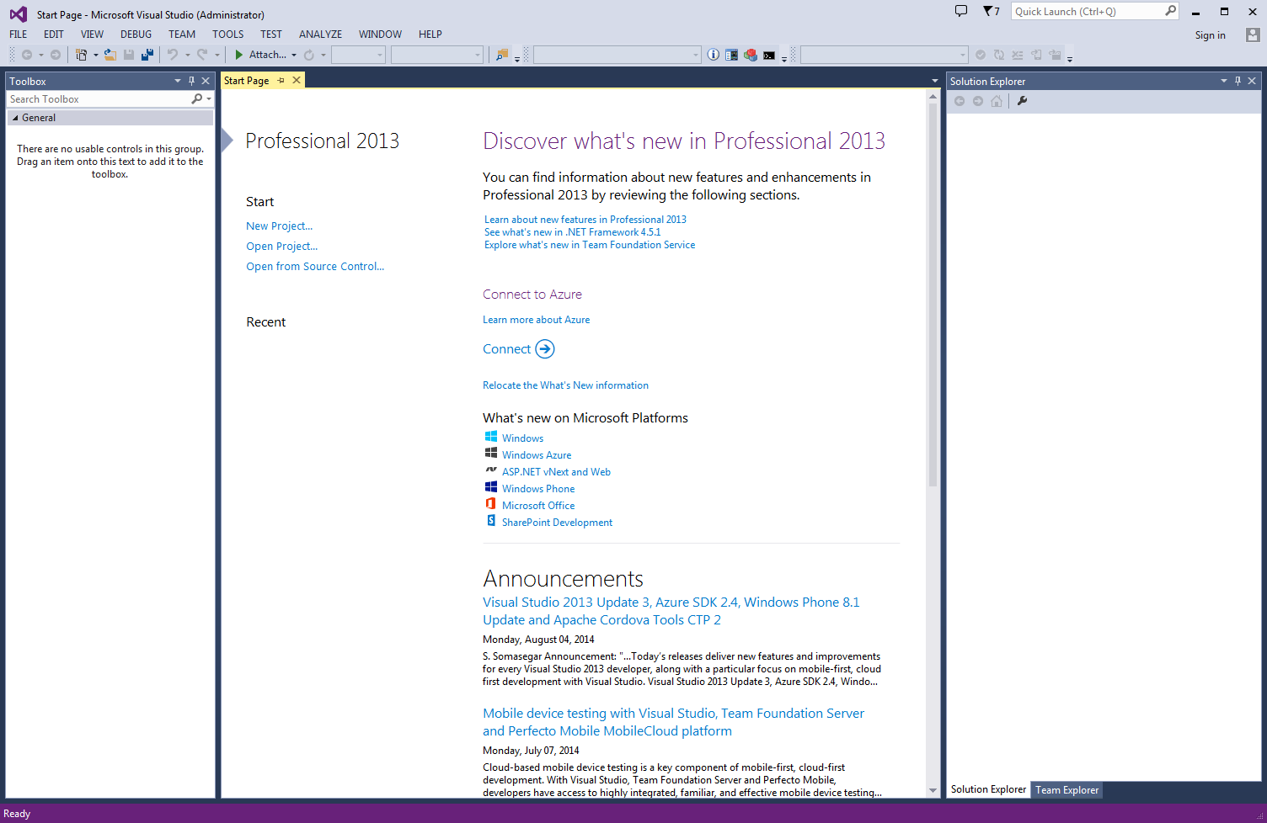Screen dimensions: 1267x823
Task: Toggle the Toolbox panel auto-hide pin
Action: pos(191,82)
